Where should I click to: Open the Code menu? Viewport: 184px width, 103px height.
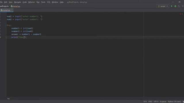coord(24,2)
